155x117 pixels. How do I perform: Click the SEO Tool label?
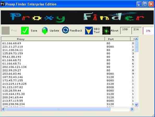click(x=97, y=31)
